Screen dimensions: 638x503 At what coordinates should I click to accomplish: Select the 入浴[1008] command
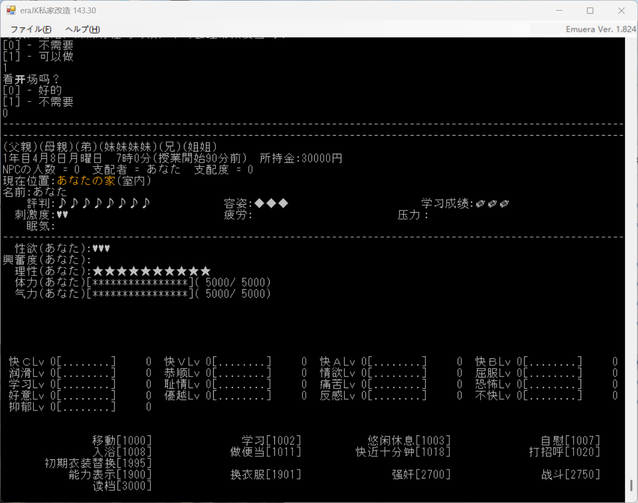pos(122,452)
